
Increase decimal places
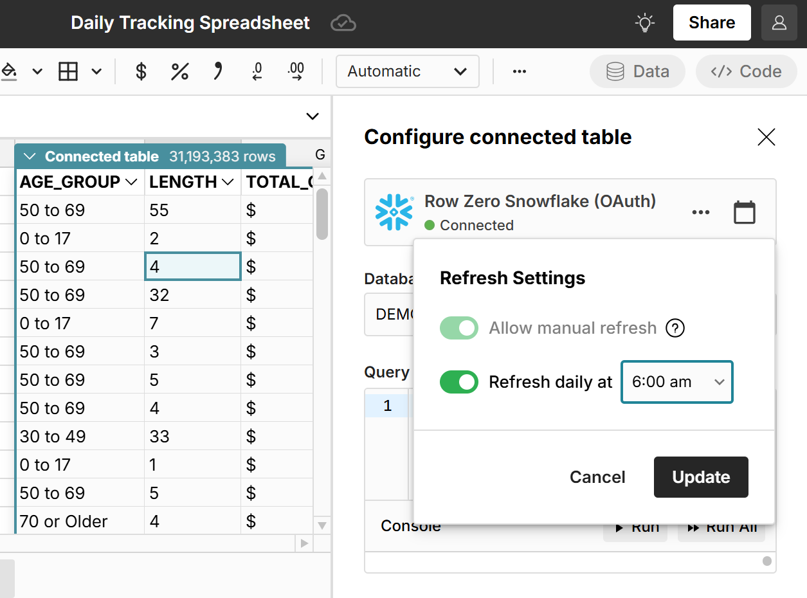tap(296, 71)
